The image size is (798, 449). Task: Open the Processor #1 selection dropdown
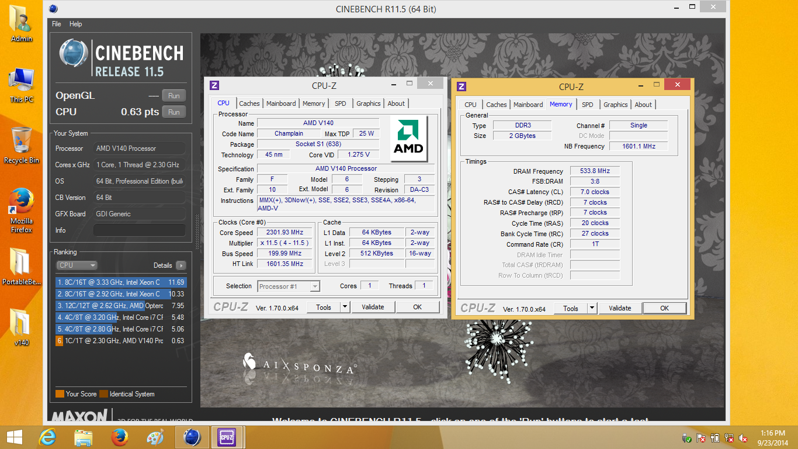click(x=289, y=286)
